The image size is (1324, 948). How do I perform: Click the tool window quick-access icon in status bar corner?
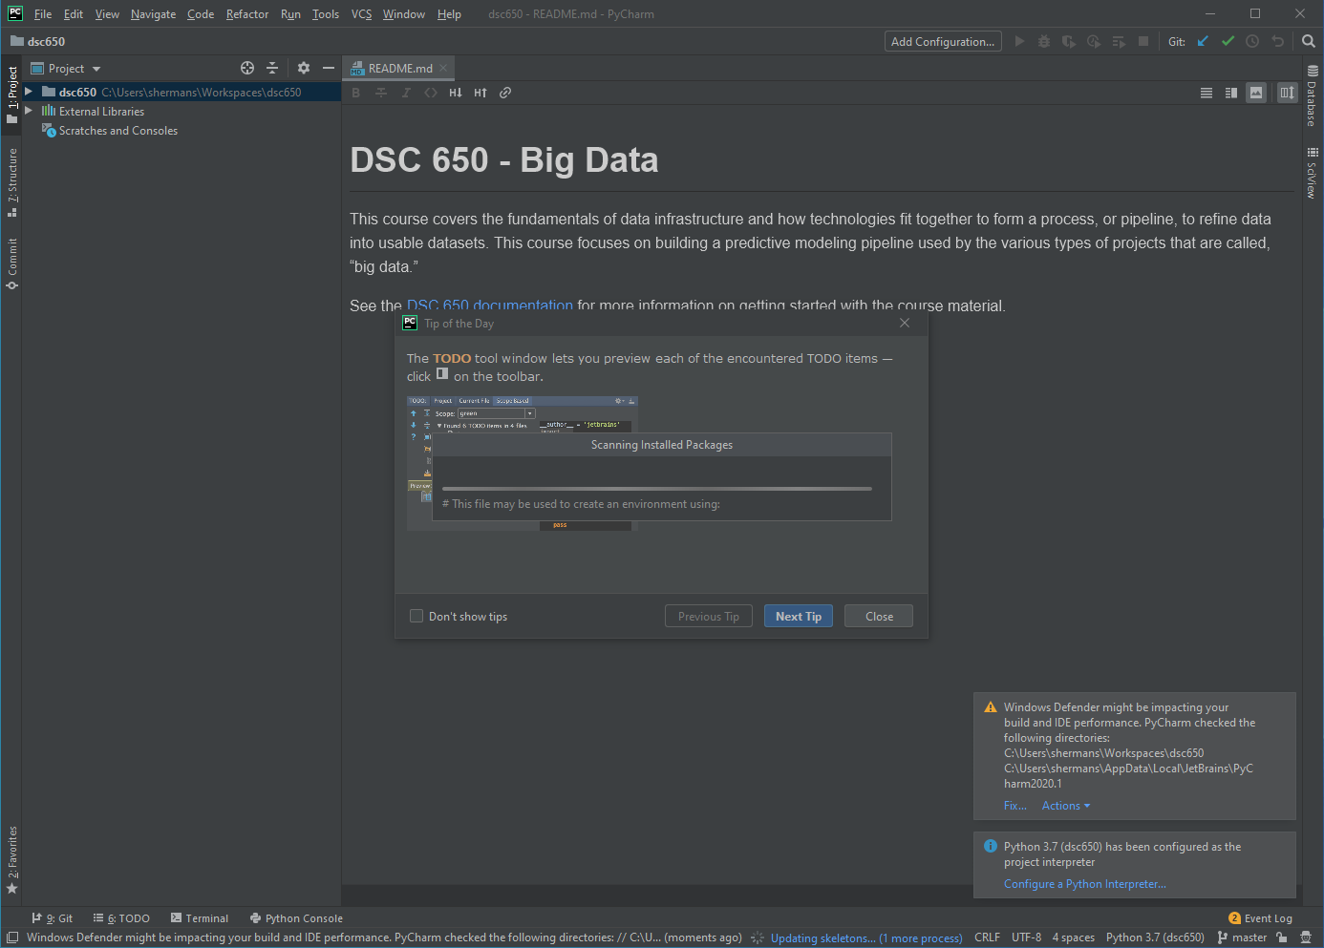click(12, 937)
